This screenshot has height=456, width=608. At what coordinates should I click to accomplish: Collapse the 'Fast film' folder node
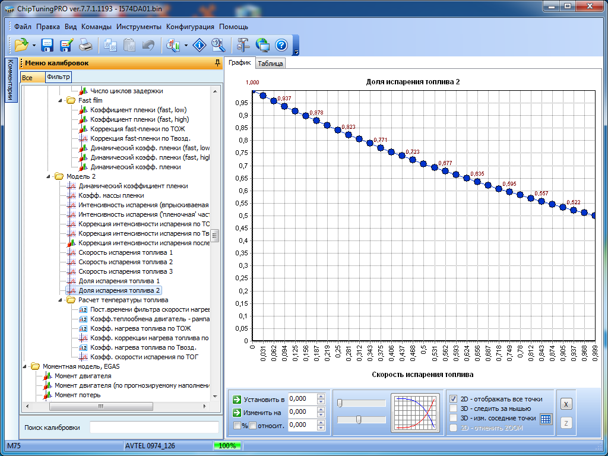61,100
